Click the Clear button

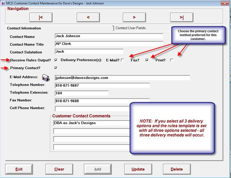(x=59, y=169)
